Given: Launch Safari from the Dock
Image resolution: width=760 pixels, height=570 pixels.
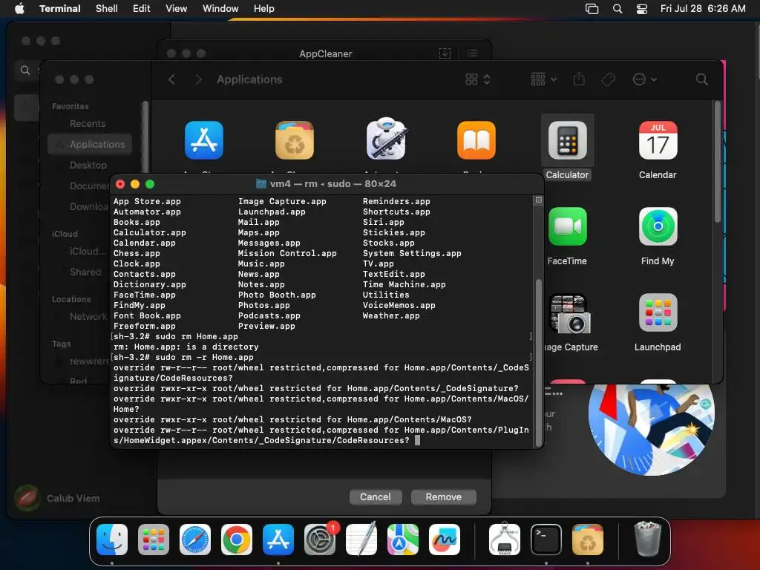Looking at the screenshot, I should 195,540.
